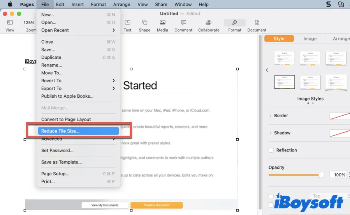The width and height of the screenshot is (350, 215).
Task: Click the Shape toolbar icon
Action: (144, 23)
